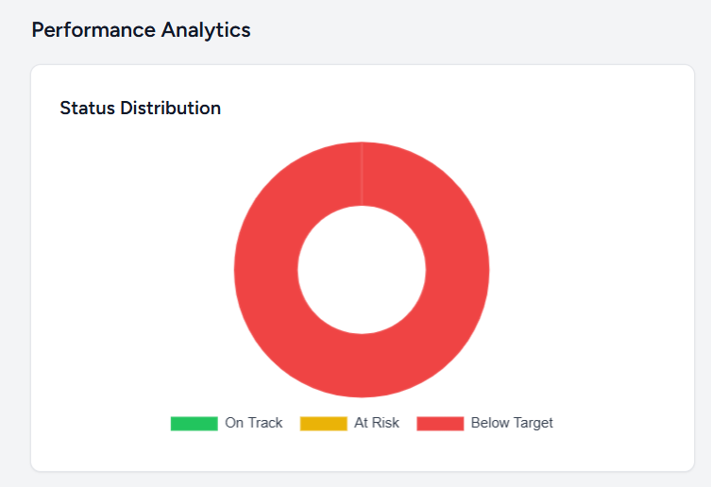Click the red Below Target legend swatch

pos(440,423)
